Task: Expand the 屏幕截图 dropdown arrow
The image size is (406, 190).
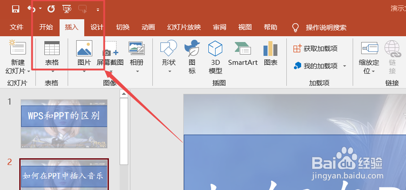Action: click(x=110, y=72)
